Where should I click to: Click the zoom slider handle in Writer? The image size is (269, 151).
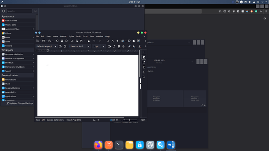pyautogui.click(x=130, y=120)
